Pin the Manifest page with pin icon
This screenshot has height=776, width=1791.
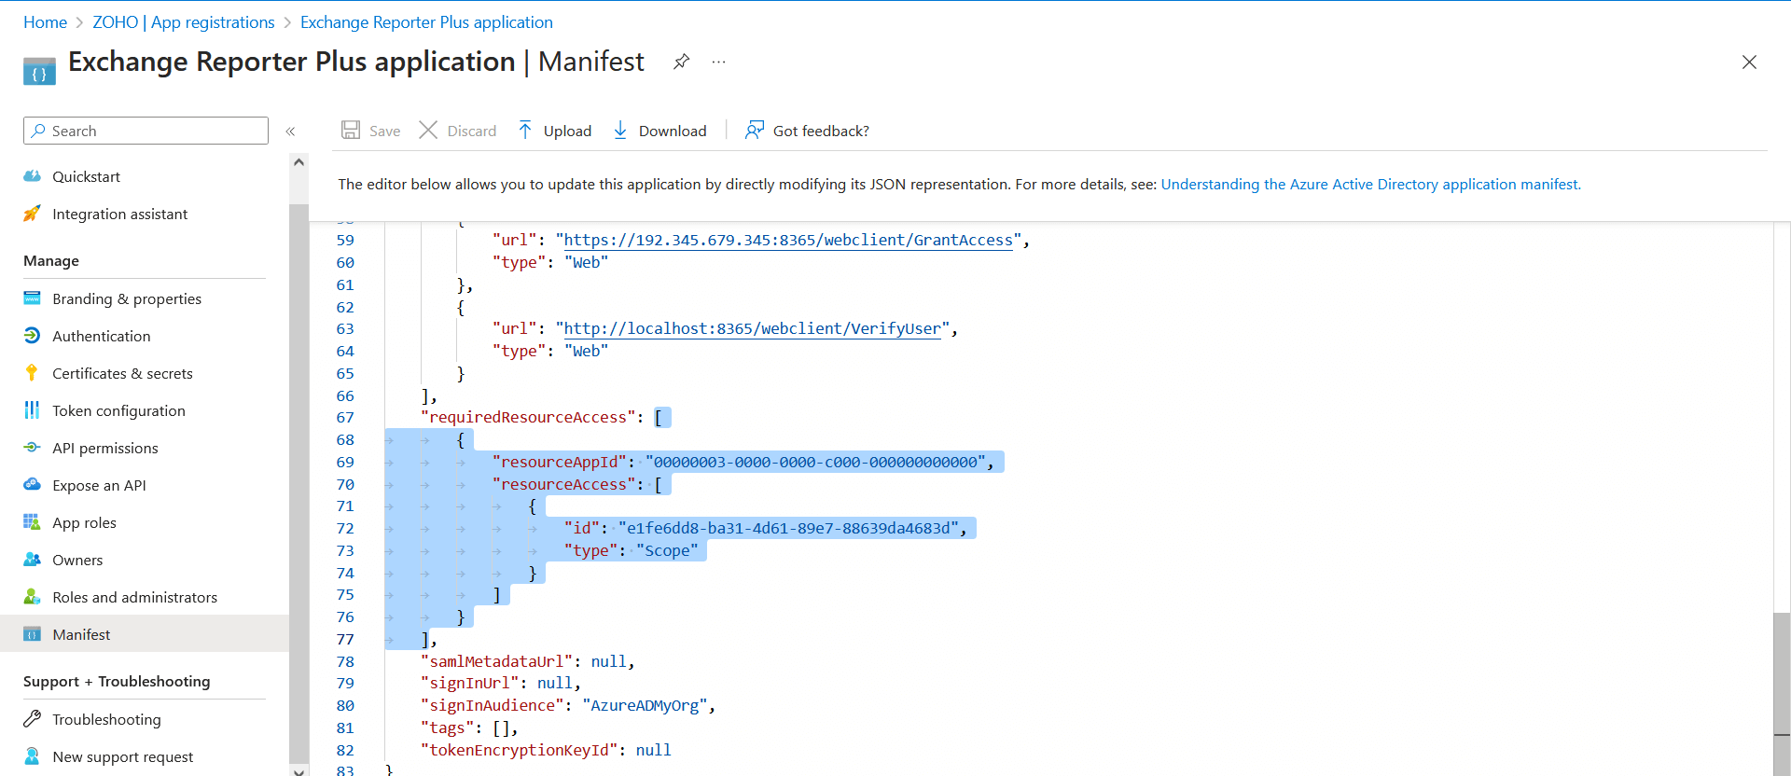click(682, 62)
